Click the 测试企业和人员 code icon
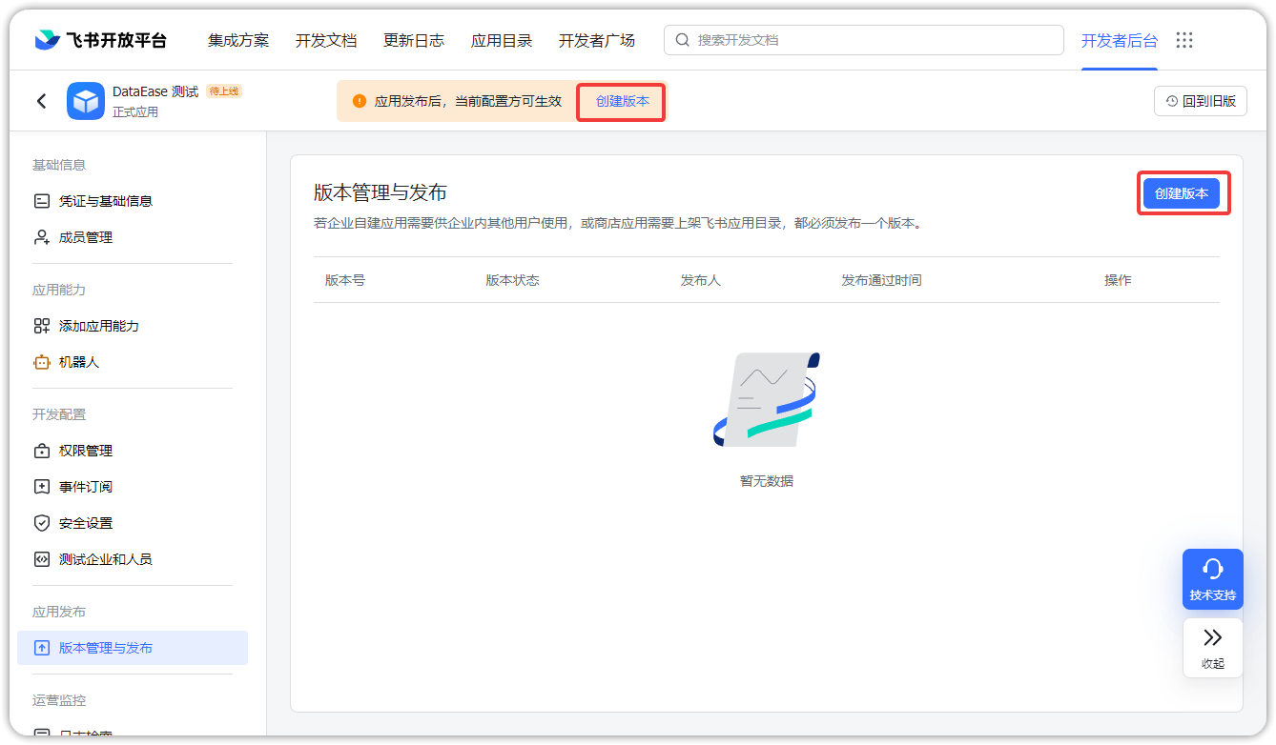 point(41,559)
